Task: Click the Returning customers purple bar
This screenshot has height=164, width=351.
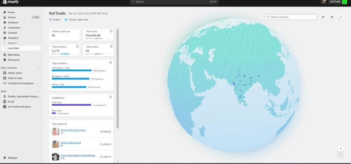Action: pyautogui.click(x=54, y=113)
